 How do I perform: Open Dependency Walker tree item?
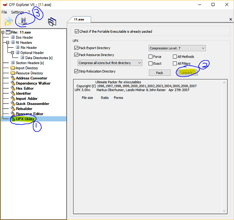33,83
